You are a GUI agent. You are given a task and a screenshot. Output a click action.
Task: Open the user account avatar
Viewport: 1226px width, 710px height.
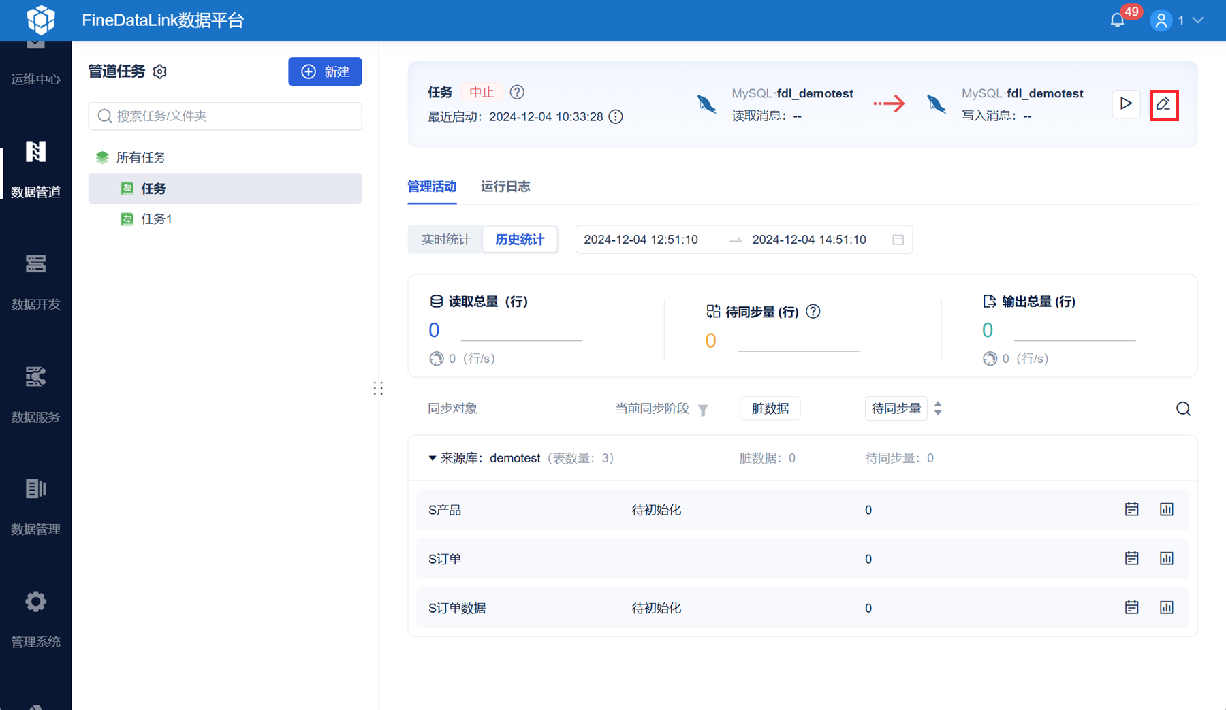pos(1161,20)
